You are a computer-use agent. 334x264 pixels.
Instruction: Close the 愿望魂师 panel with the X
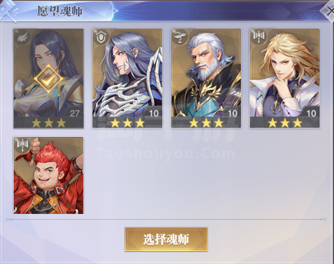(329, 12)
